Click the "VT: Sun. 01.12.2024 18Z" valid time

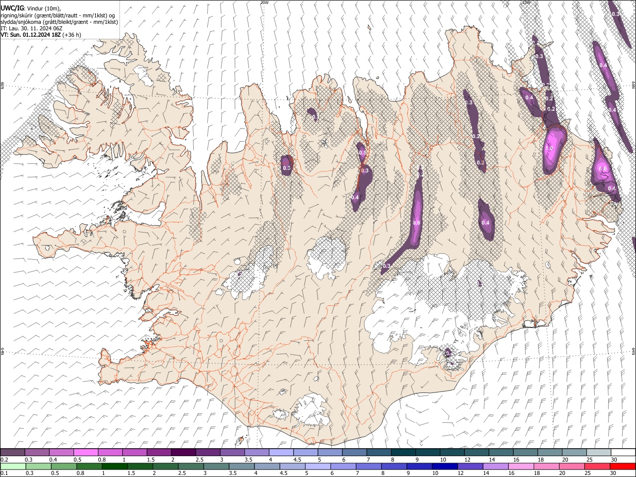click(x=31, y=35)
